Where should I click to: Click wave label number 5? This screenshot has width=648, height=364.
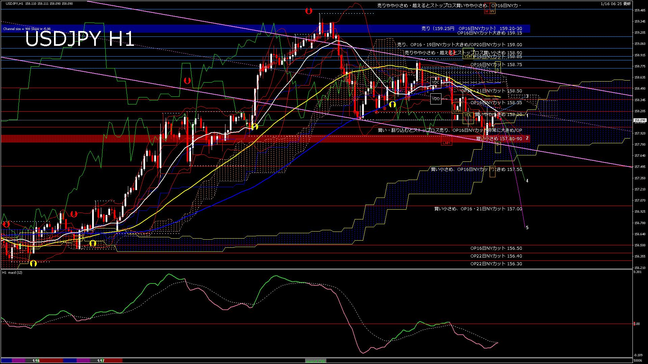click(x=527, y=228)
